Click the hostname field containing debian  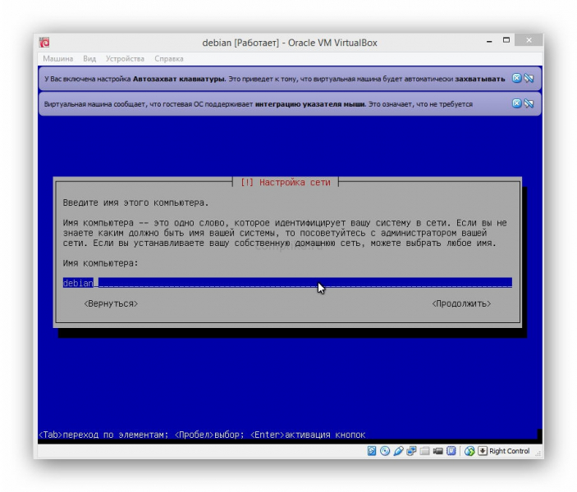(x=287, y=283)
